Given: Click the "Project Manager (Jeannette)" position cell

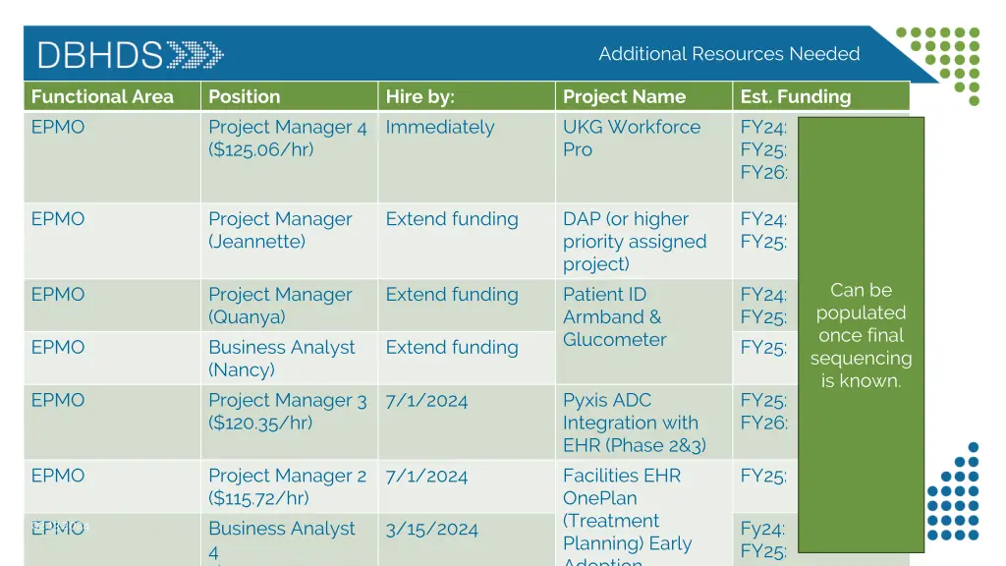Looking at the screenshot, I should 280,230.
